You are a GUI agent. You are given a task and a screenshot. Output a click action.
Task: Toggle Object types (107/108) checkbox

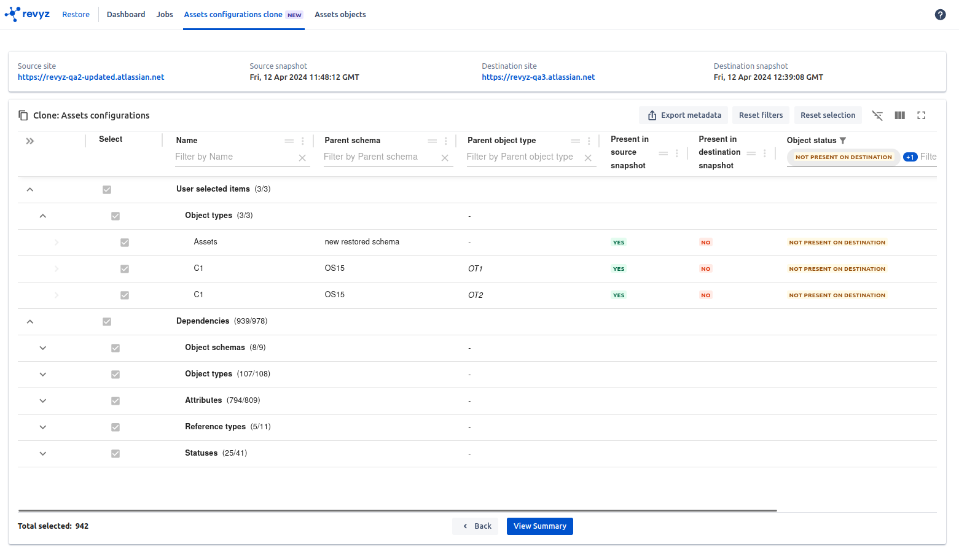(115, 375)
